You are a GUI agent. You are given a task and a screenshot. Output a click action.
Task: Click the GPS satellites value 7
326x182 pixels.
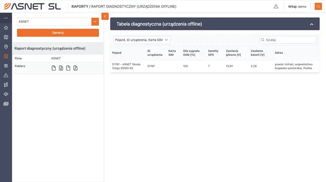coord(209,66)
